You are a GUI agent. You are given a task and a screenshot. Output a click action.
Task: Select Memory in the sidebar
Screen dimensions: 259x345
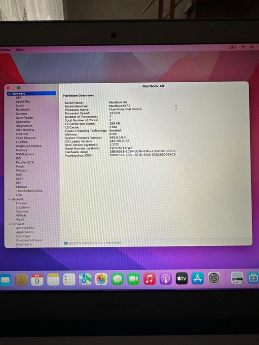click(22, 150)
